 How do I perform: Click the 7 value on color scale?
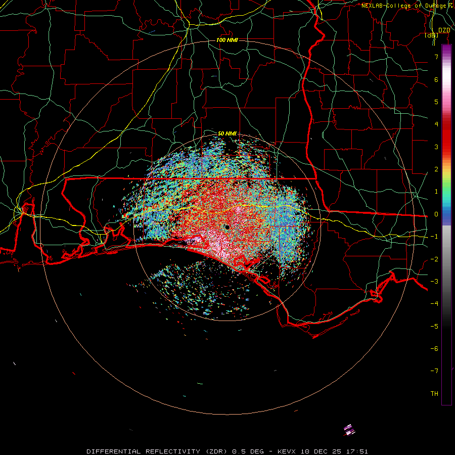436,57
